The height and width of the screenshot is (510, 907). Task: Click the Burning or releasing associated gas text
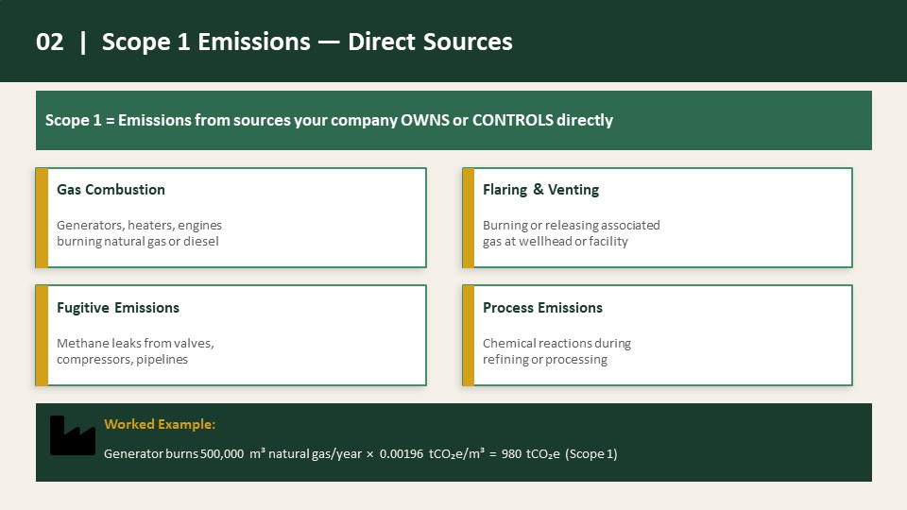[572, 233]
